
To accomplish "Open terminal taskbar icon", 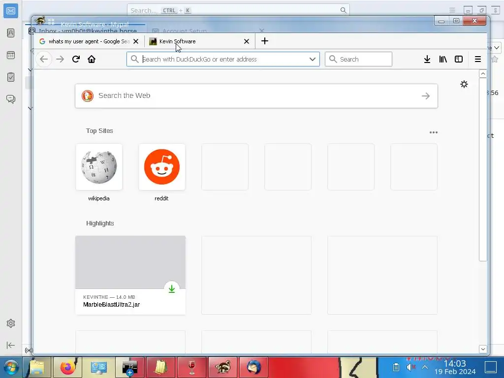I will tap(129, 367).
